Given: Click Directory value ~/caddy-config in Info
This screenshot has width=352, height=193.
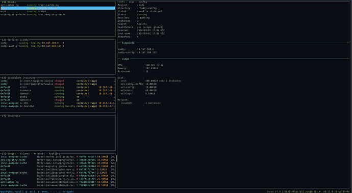Looking at the screenshot, I should [147, 8].
